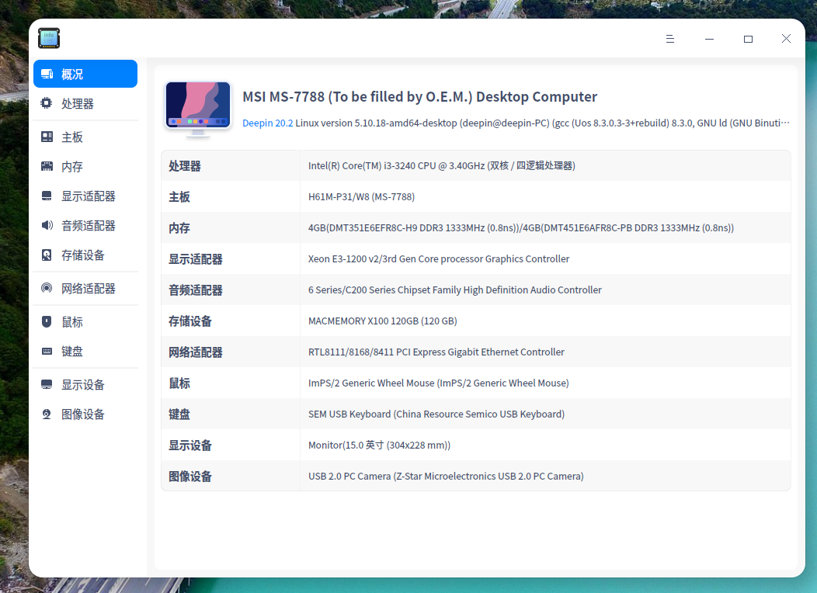Open the 处理器 sidebar label
This screenshot has height=593, width=817.
[78, 103]
